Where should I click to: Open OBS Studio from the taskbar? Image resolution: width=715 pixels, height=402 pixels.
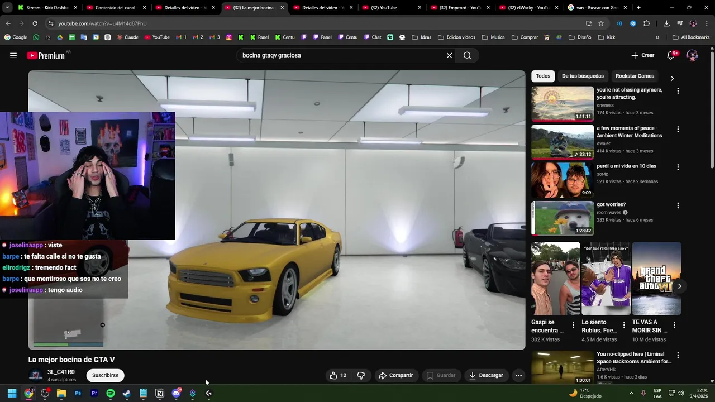point(45,393)
